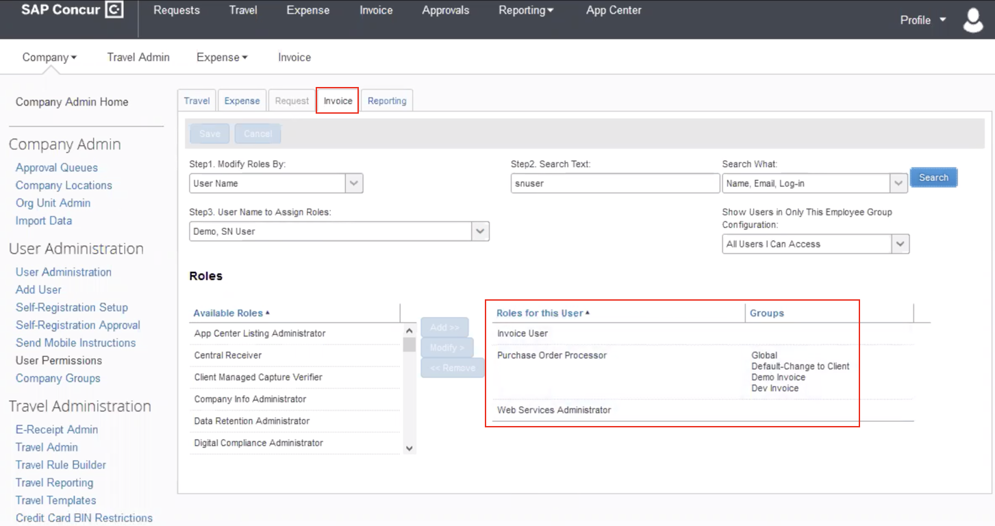Go to Company Admin Home
This screenshot has width=995, height=526.
tap(72, 102)
